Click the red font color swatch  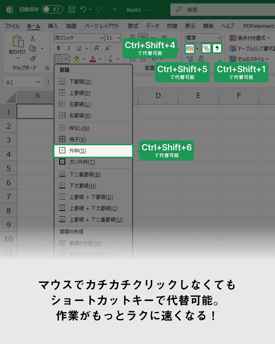point(93,59)
